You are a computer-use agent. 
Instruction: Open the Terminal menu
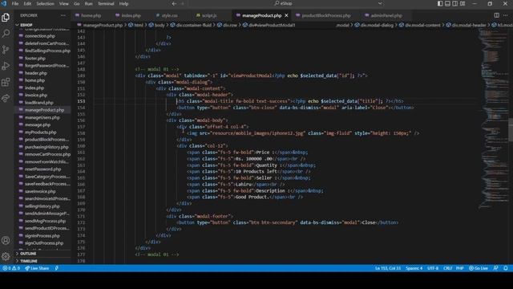(x=106, y=3)
